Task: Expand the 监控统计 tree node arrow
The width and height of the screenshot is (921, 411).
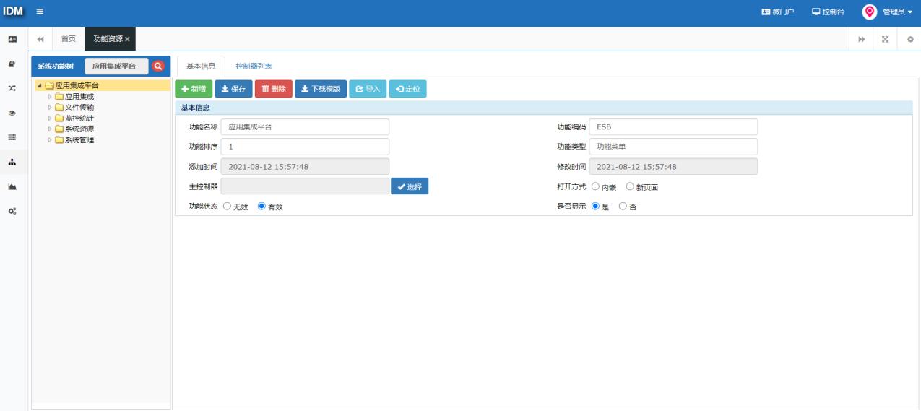Action: [x=49, y=118]
